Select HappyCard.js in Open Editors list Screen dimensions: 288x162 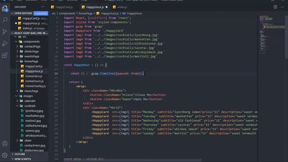(31, 18)
